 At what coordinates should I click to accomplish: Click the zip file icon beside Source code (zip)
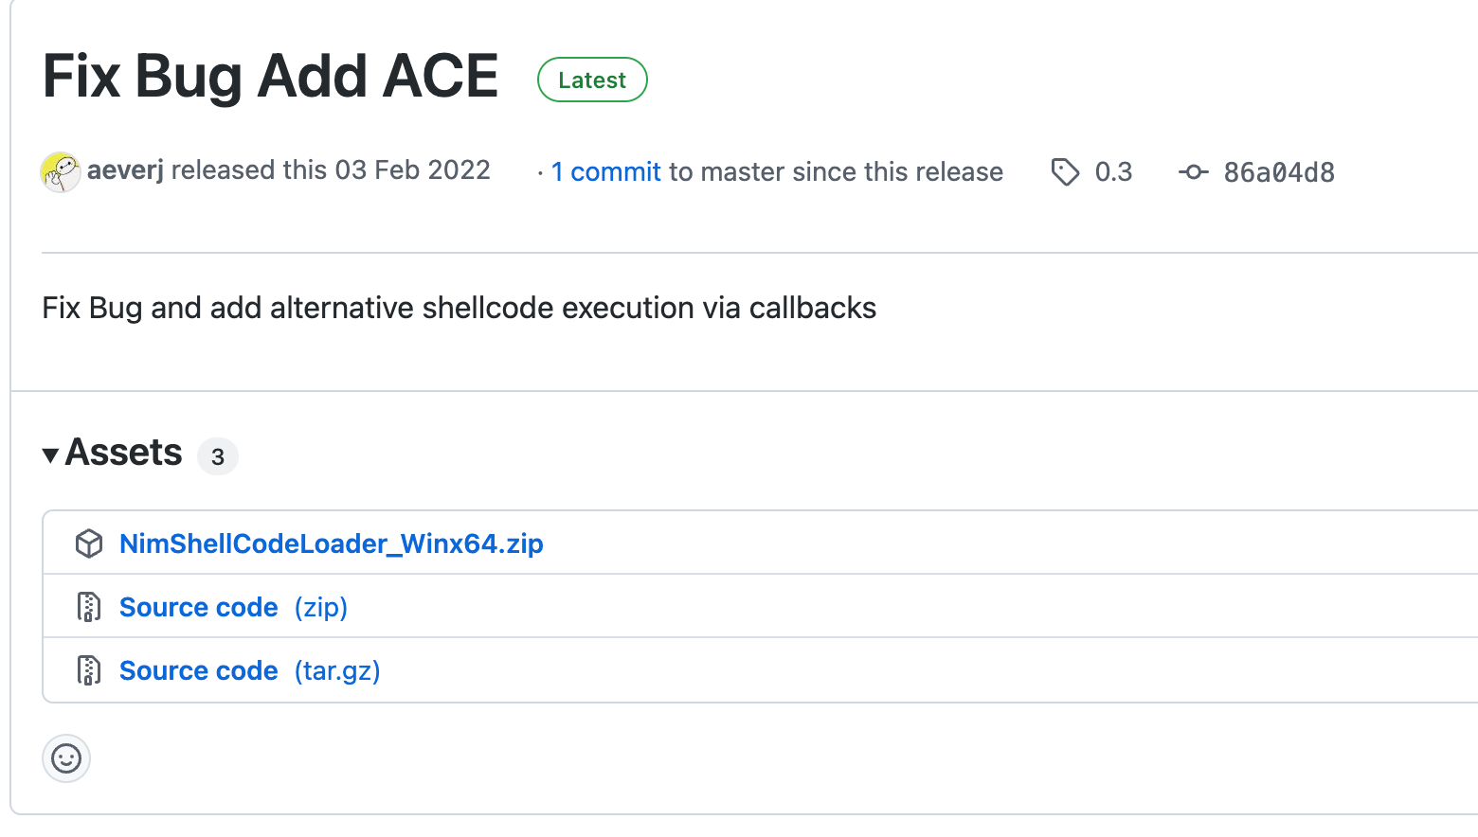pyautogui.click(x=89, y=607)
